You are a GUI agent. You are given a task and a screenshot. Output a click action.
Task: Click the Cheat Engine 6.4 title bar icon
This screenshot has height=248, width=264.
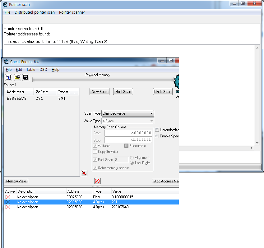coord(6,62)
